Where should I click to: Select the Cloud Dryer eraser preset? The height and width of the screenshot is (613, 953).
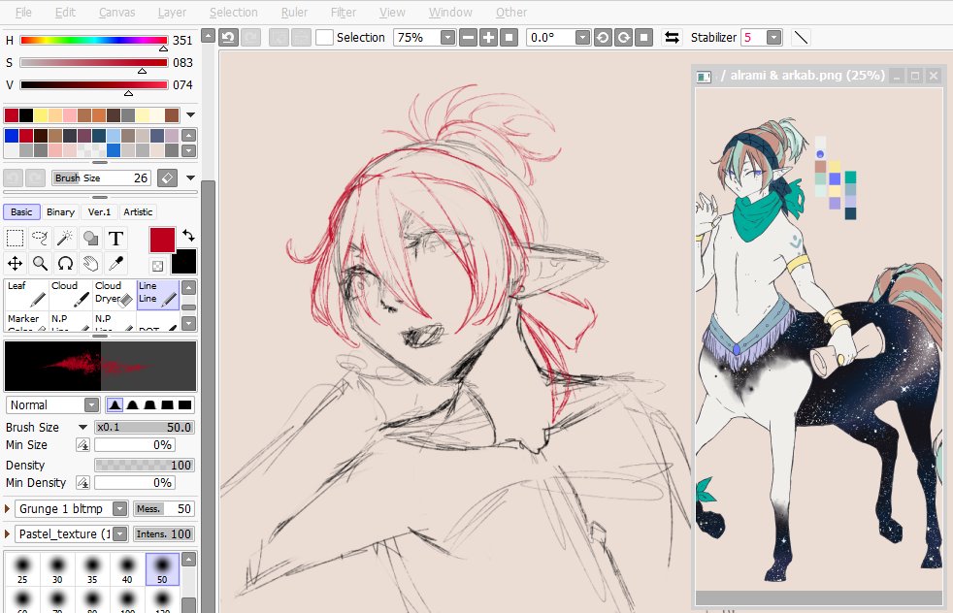pyautogui.click(x=114, y=295)
